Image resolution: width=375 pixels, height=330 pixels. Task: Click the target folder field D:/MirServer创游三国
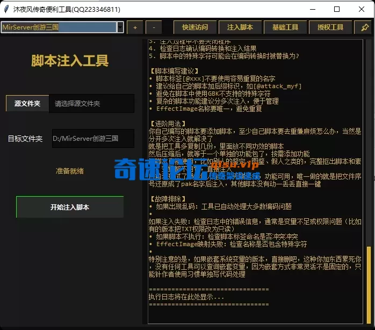coord(93,139)
